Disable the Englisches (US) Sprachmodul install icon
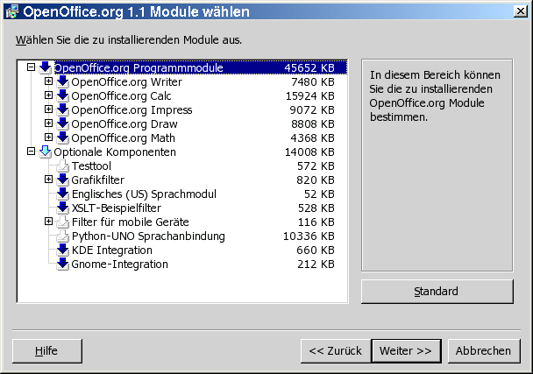Viewport: 533px width, 374px height. (x=62, y=194)
